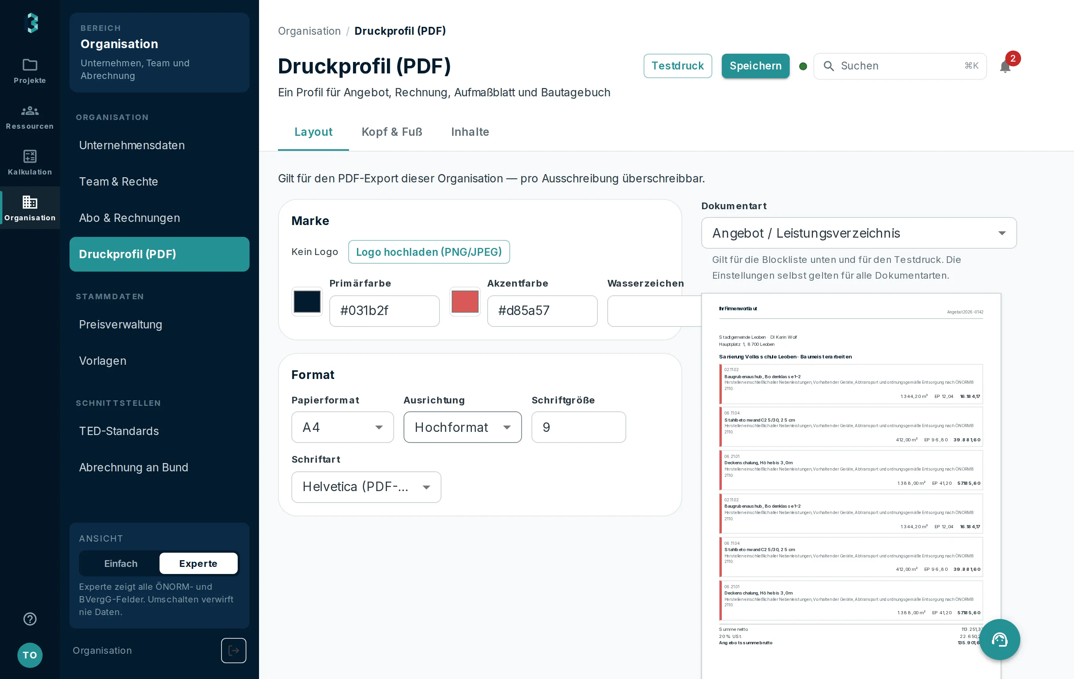This screenshot has height=679, width=1074.
Task: Click the Speichern button
Action: pyautogui.click(x=755, y=66)
